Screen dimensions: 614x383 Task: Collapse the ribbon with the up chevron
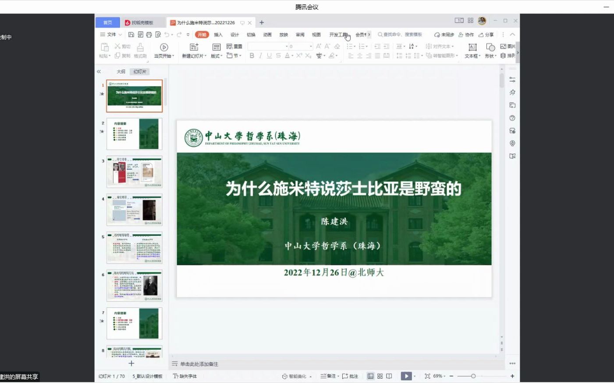tap(512, 35)
